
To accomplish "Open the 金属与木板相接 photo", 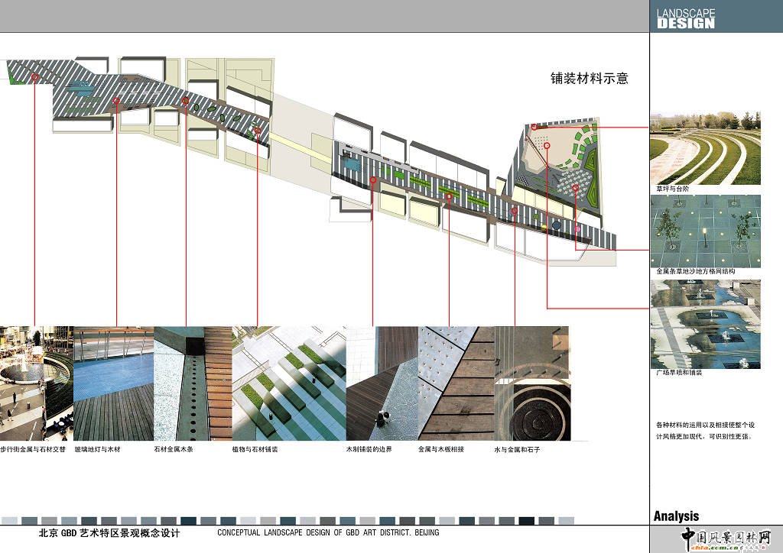I will (x=456, y=383).
